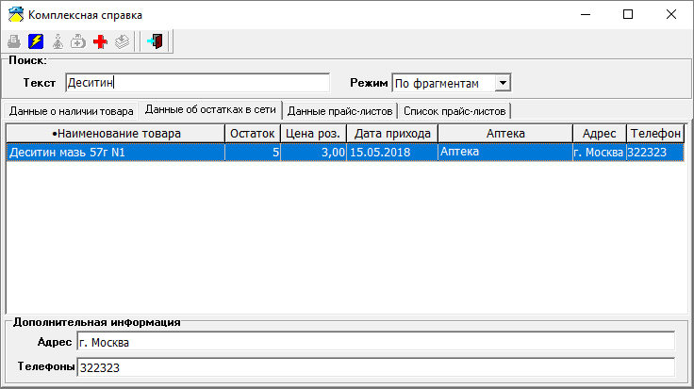Click the greyed-out medical kit toolbar icon
Viewport: 694px width, 389px height.
[78, 41]
